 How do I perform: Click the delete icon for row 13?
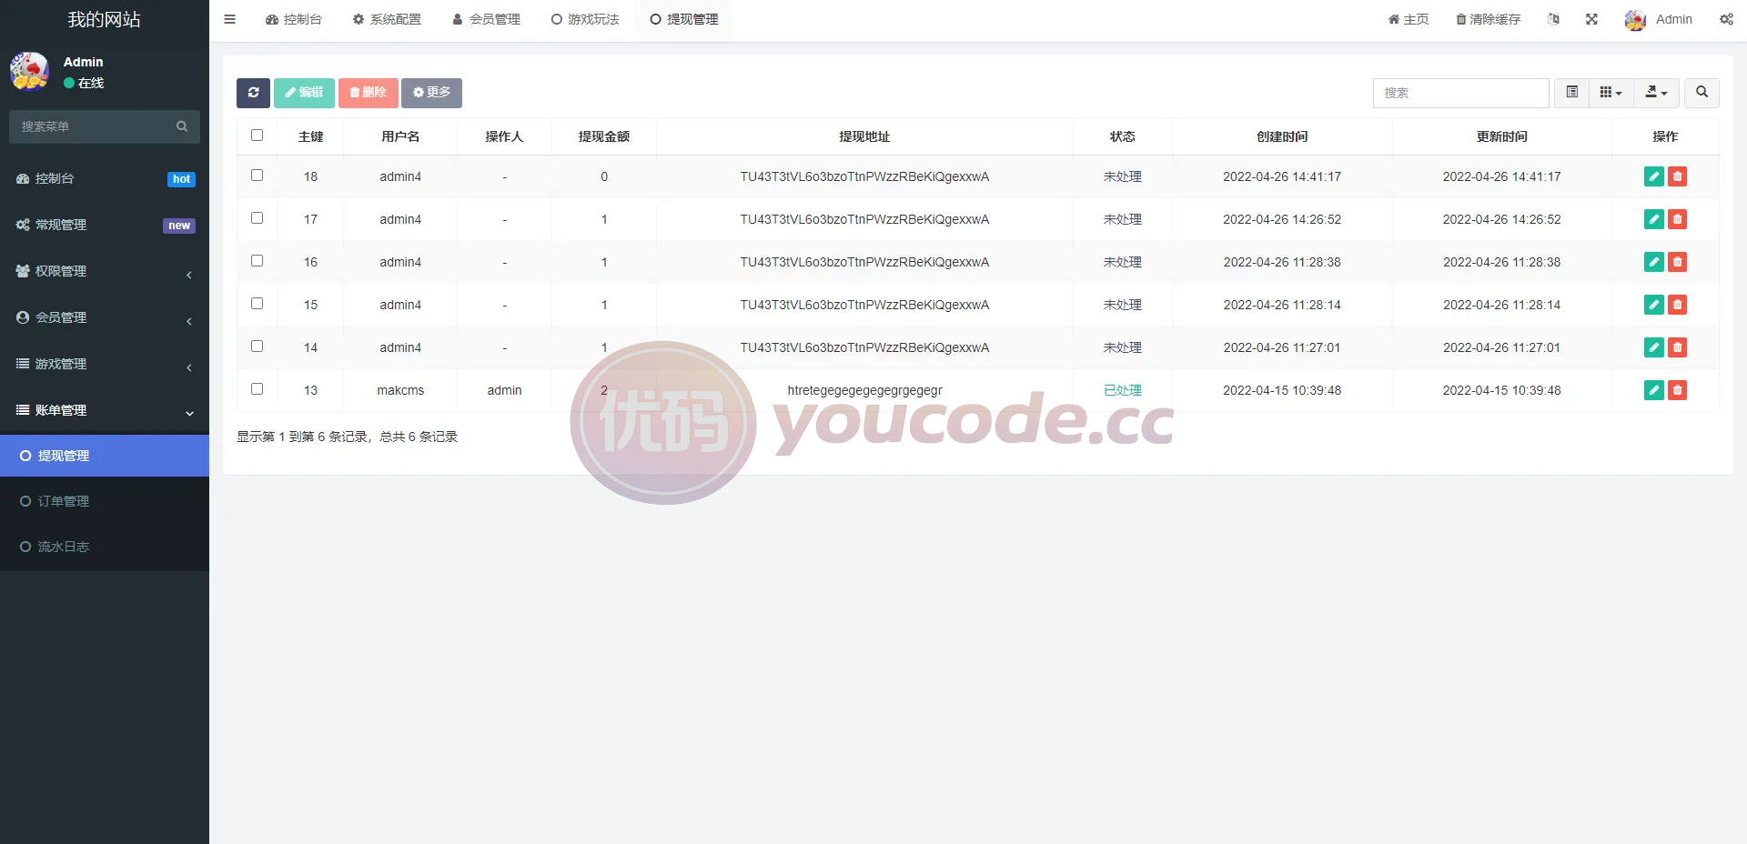click(1677, 390)
